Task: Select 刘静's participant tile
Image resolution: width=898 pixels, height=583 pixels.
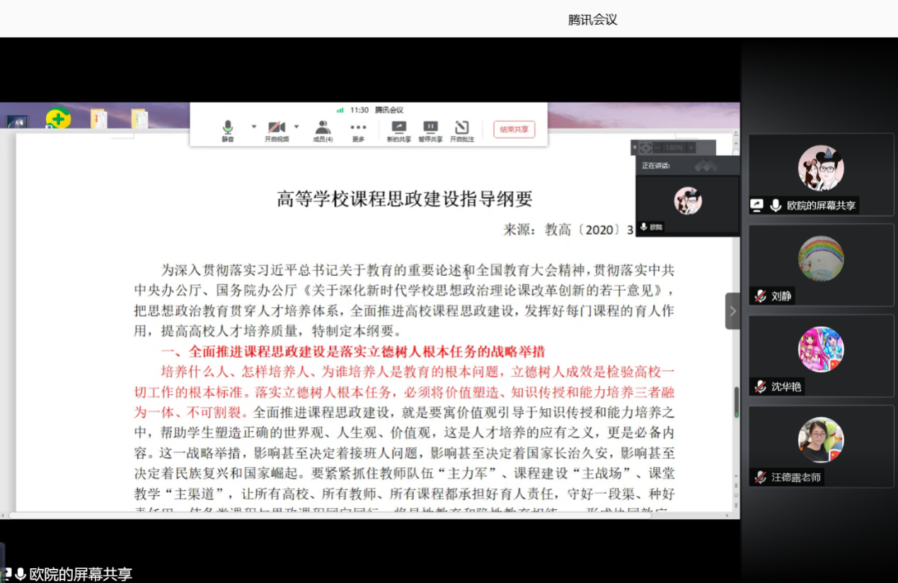Action: [x=821, y=265]
